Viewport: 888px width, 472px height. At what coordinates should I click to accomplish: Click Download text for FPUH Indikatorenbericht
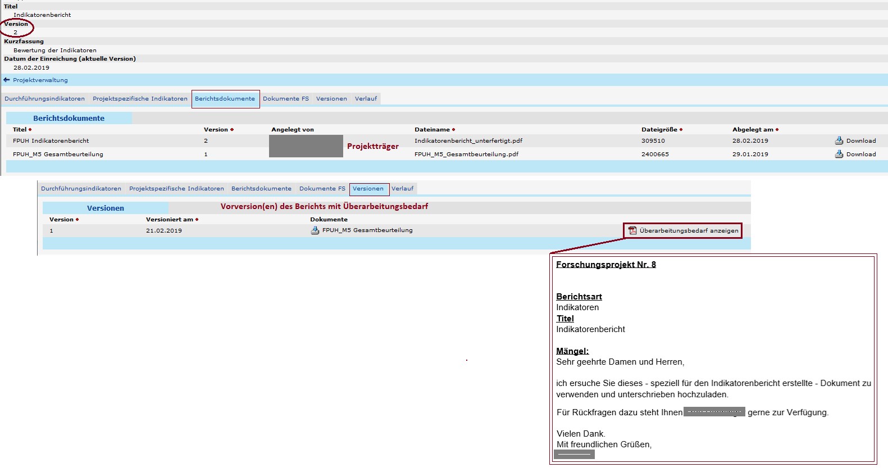point(860,141)
